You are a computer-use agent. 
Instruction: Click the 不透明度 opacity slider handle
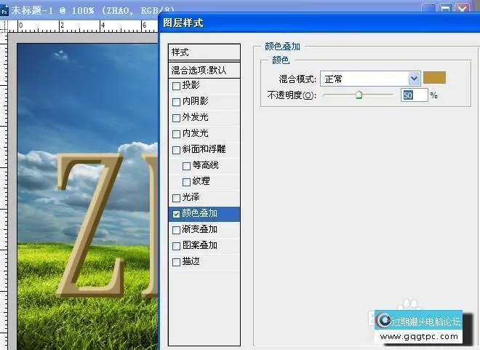pos(359,95)
